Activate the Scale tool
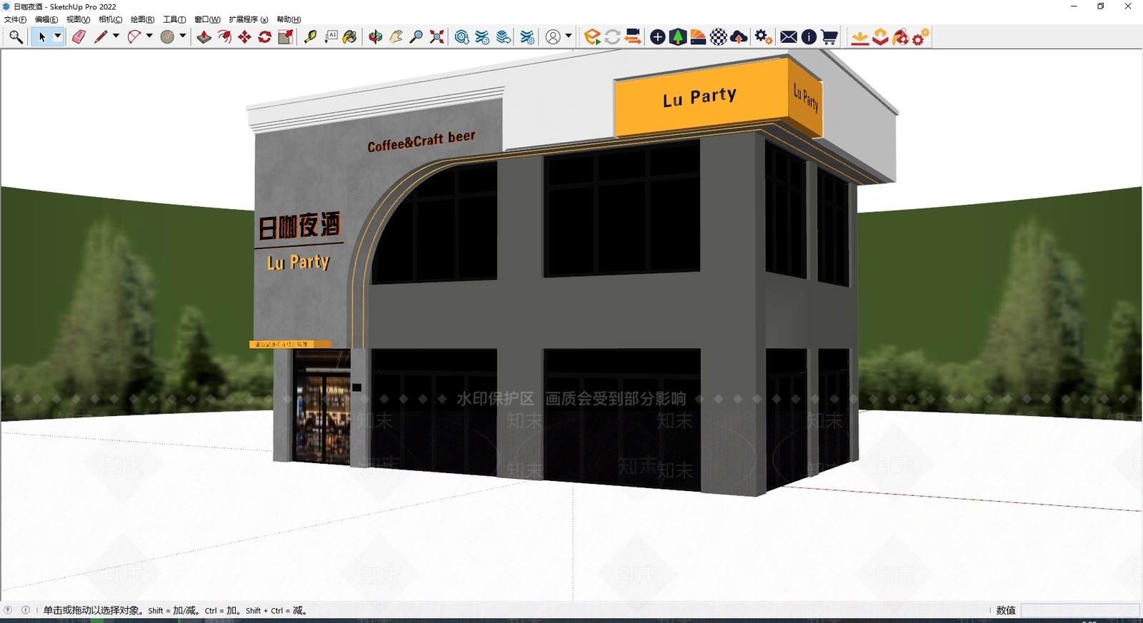Viewport: 1143px width, 623px height. 285,37
